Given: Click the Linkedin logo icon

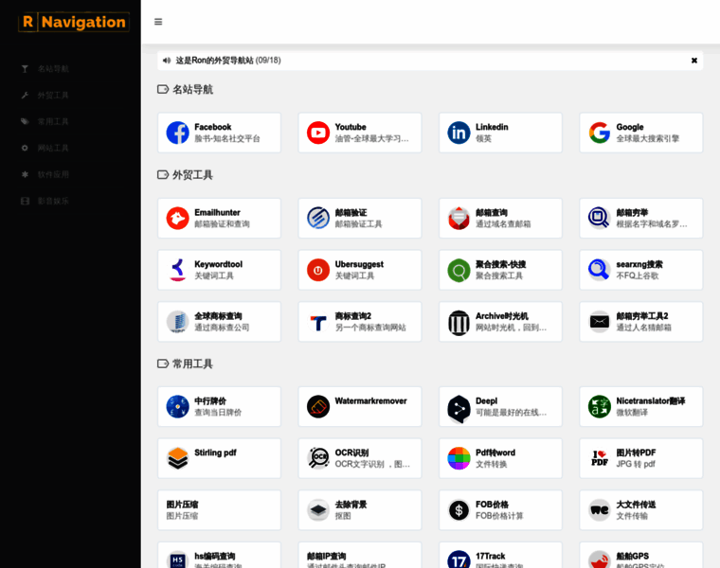Looking at the screenshot, I should [459, 133].
